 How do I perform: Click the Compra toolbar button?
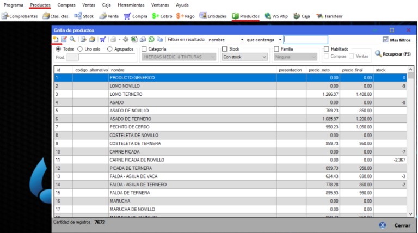tap(136, 16)
